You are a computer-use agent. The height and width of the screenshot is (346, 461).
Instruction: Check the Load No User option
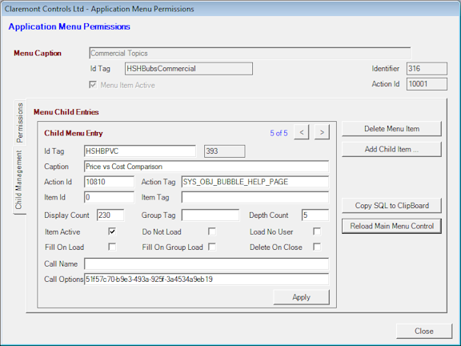pyautogui.click(x=317, y=231)
